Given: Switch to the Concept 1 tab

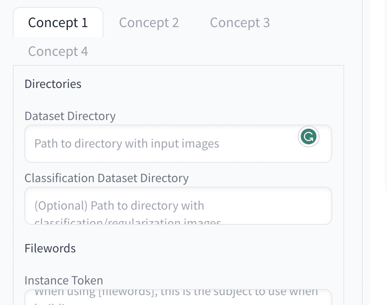Looking at the screenshot, I should point(58,23).
